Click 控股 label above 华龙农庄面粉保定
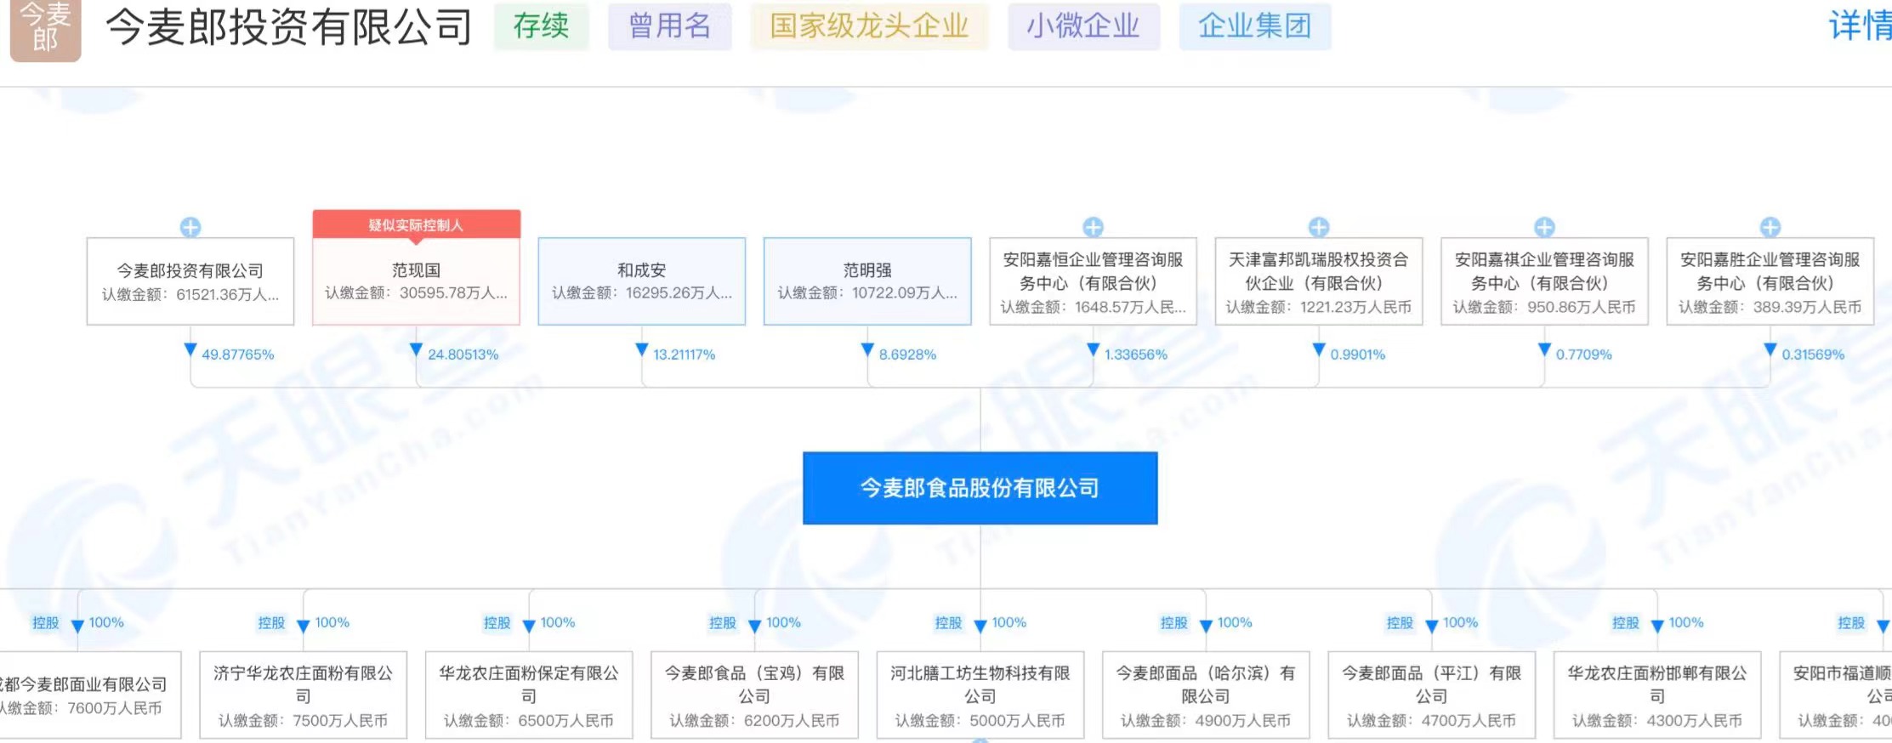The height and width of the screenshot is (743, 1892). (497, 622)
